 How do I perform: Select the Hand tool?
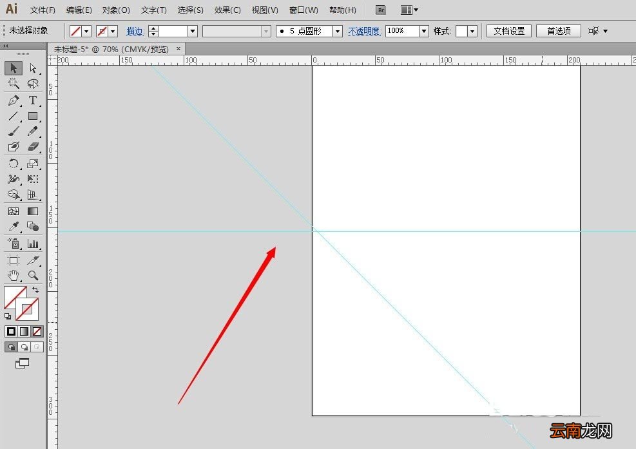click(14, 276)
